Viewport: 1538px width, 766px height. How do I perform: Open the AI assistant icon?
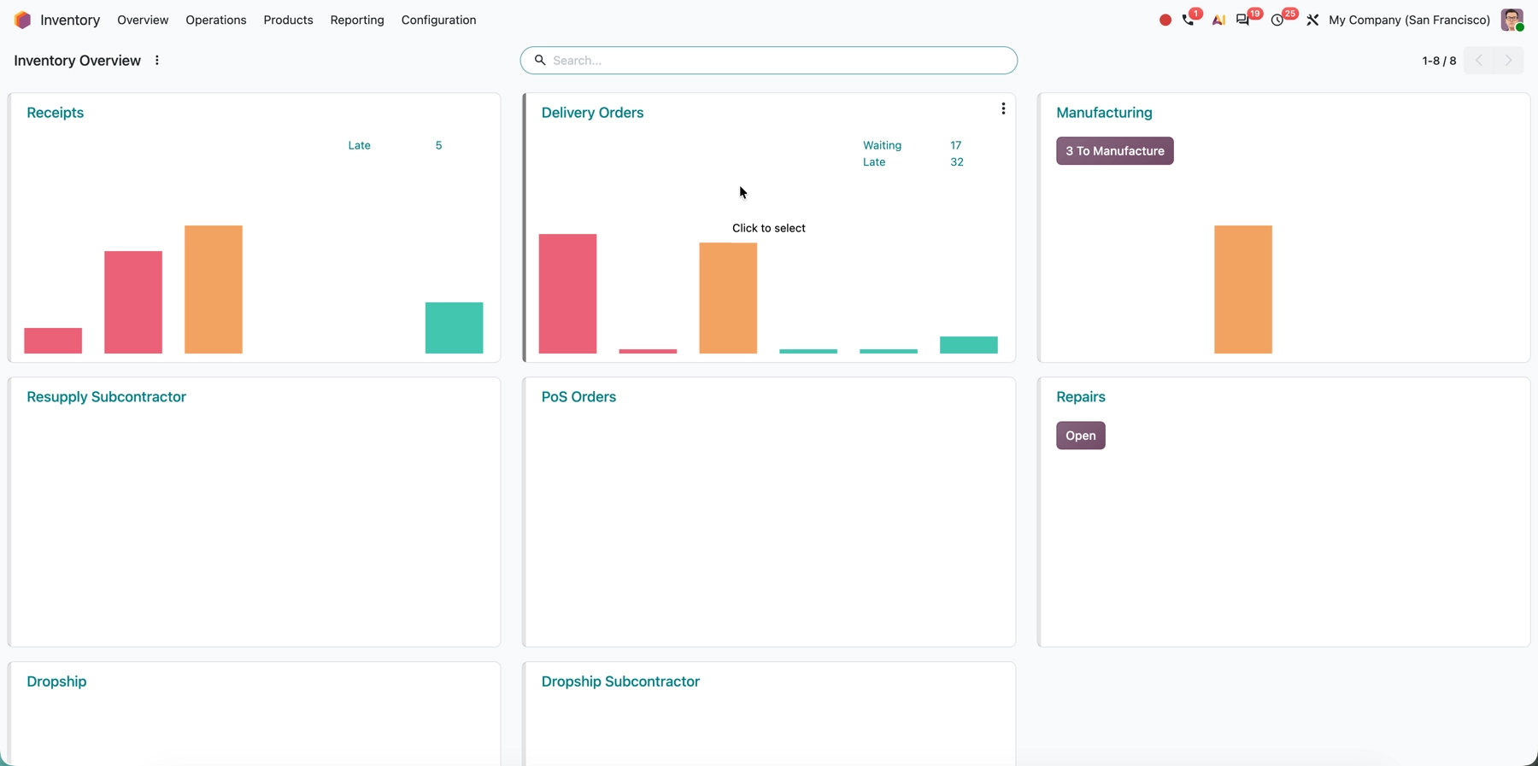[x=1218, y=20]
